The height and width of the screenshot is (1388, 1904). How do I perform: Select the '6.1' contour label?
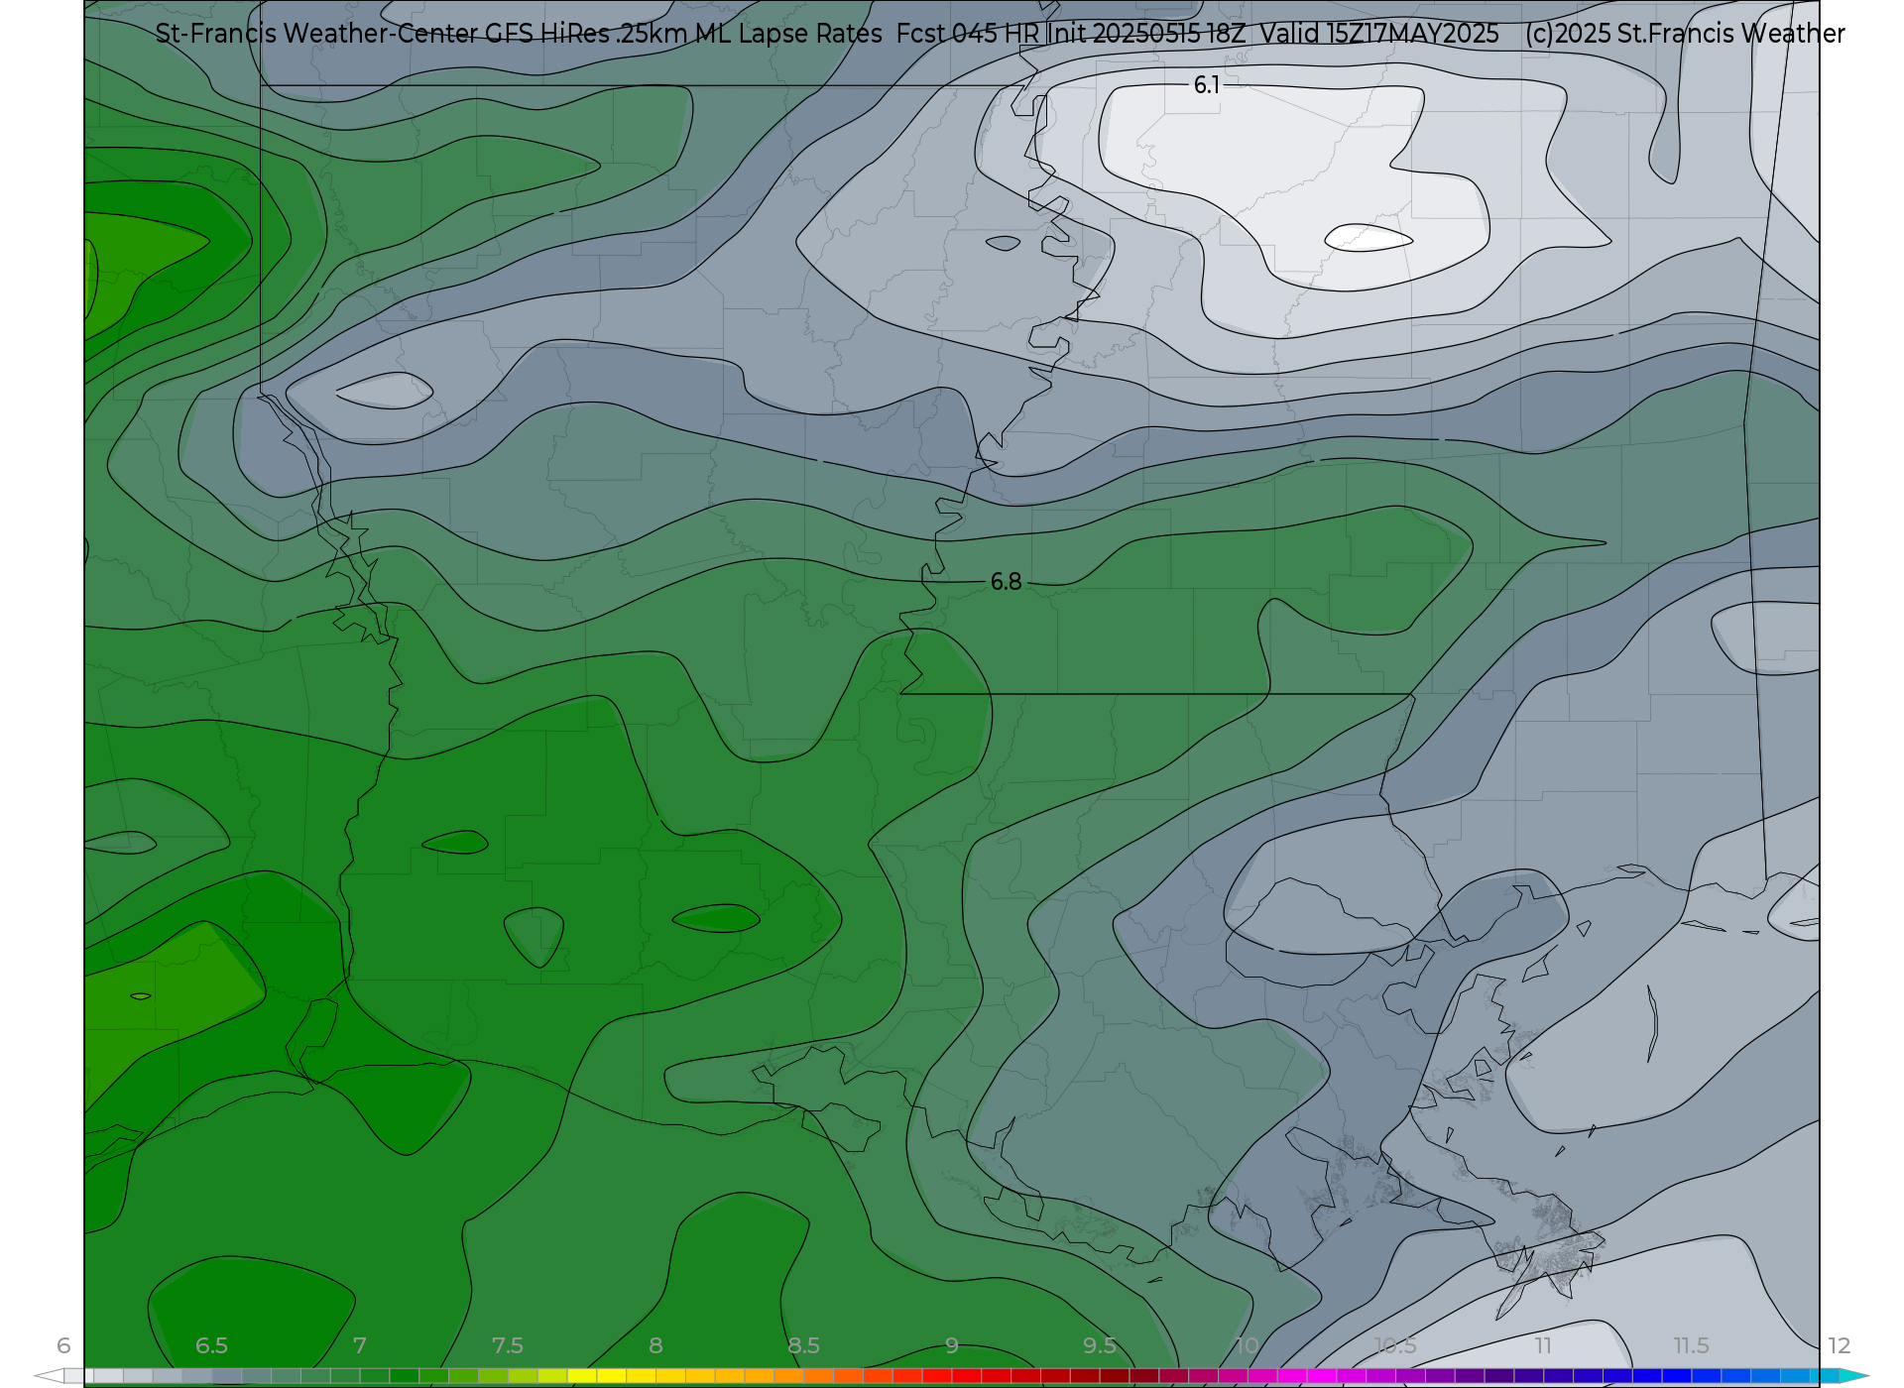[x=1207, y=85]
